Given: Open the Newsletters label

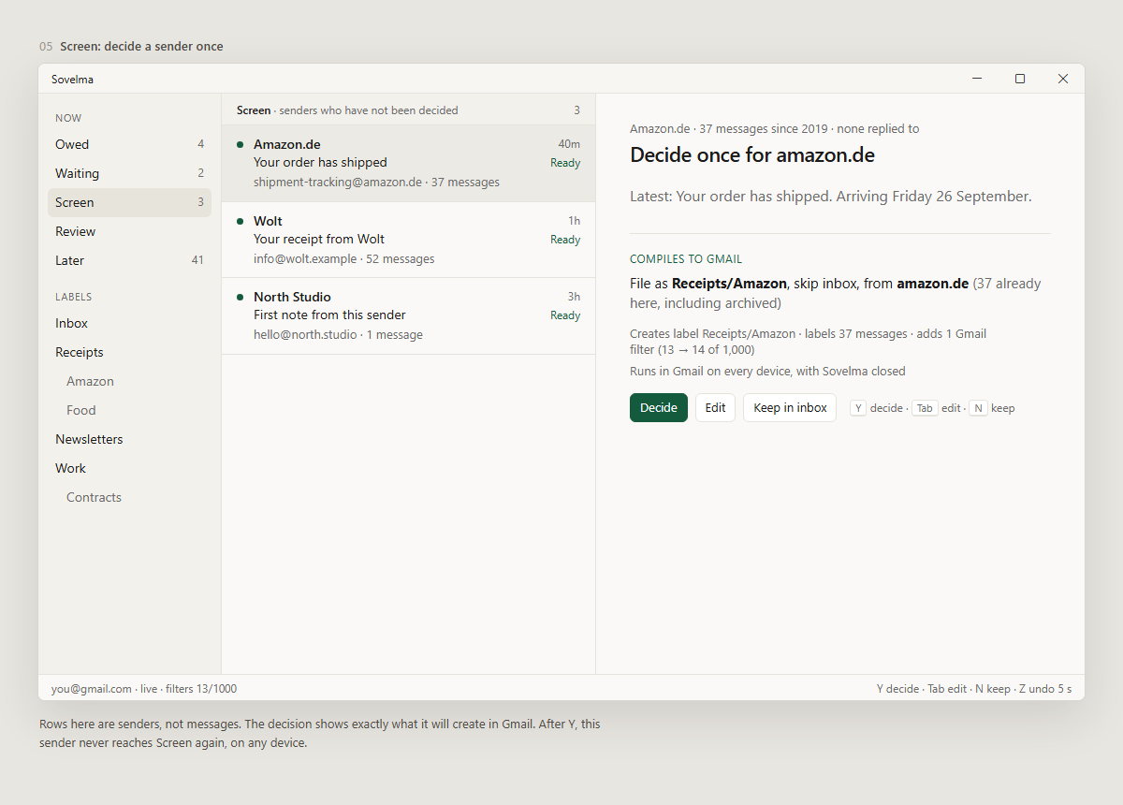Looking at the screenshot, I should [129, 439].
